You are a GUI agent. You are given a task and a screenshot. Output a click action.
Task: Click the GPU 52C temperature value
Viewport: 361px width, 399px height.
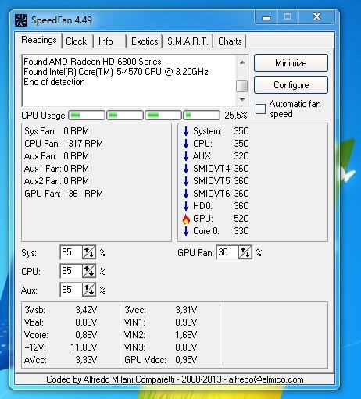coord(241,219)
